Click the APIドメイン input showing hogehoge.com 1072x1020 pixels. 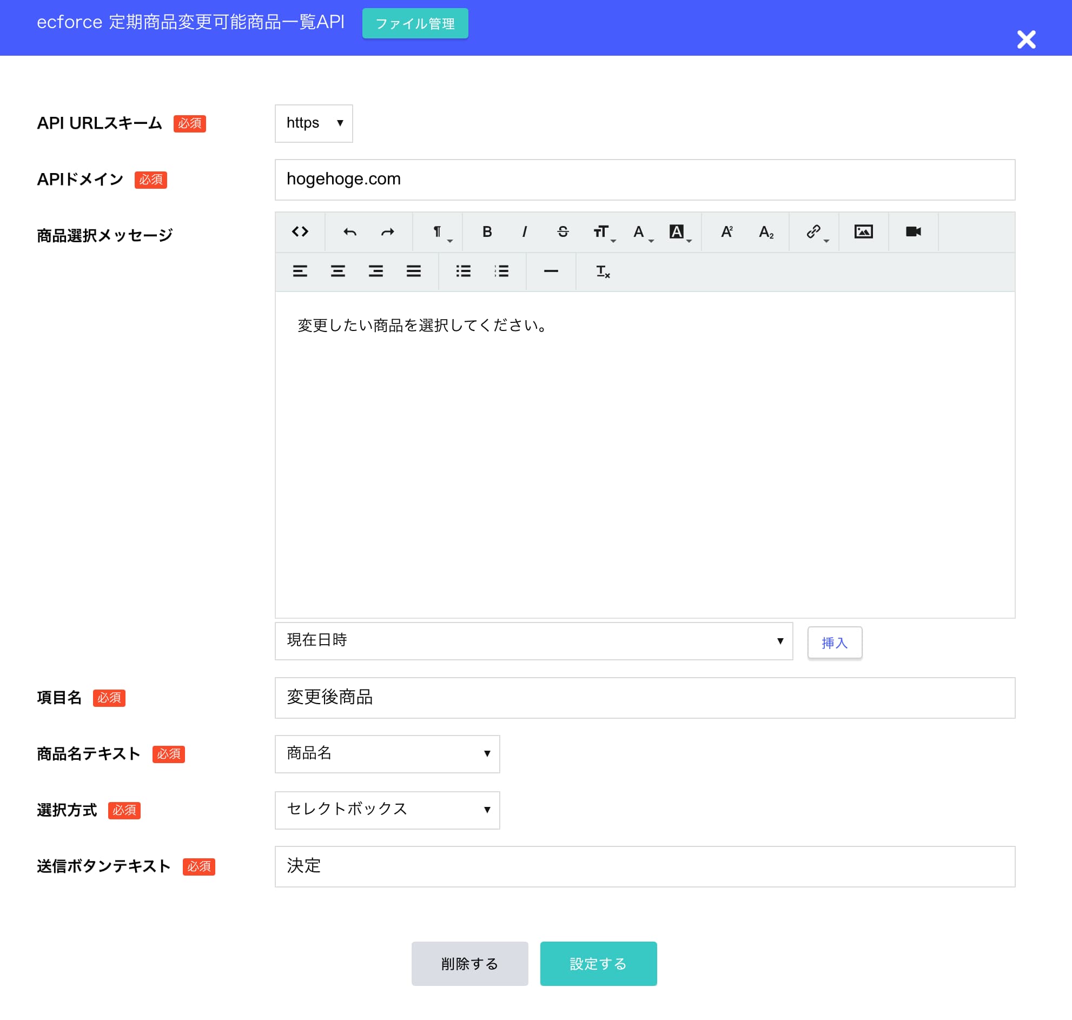click(644, 180)
